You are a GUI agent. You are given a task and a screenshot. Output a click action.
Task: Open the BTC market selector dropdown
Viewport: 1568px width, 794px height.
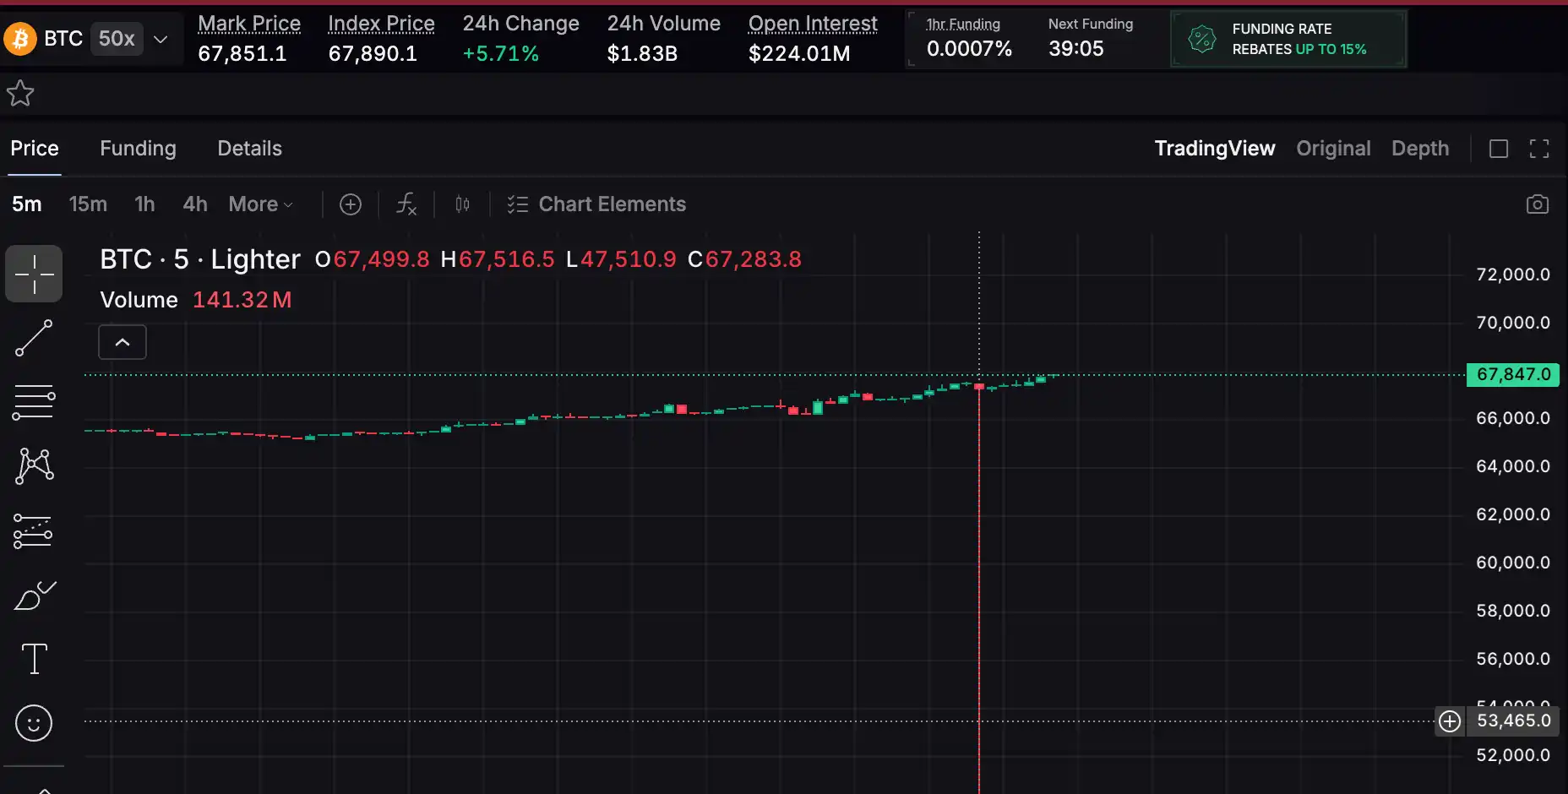pyautogui.click(x=161, y=39)
